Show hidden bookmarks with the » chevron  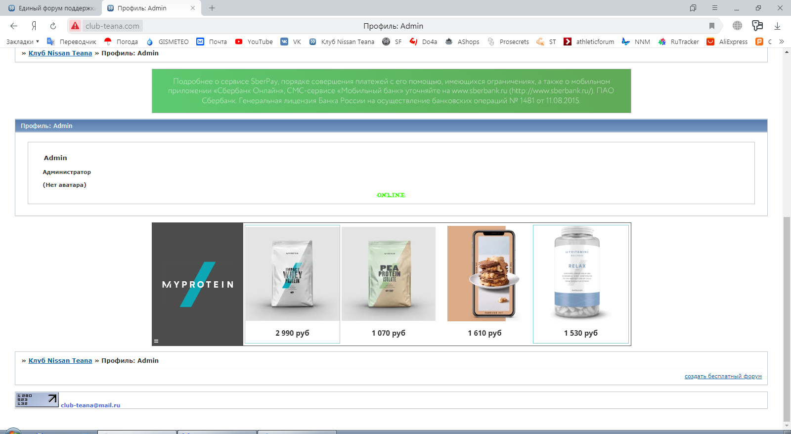[782, 42]
